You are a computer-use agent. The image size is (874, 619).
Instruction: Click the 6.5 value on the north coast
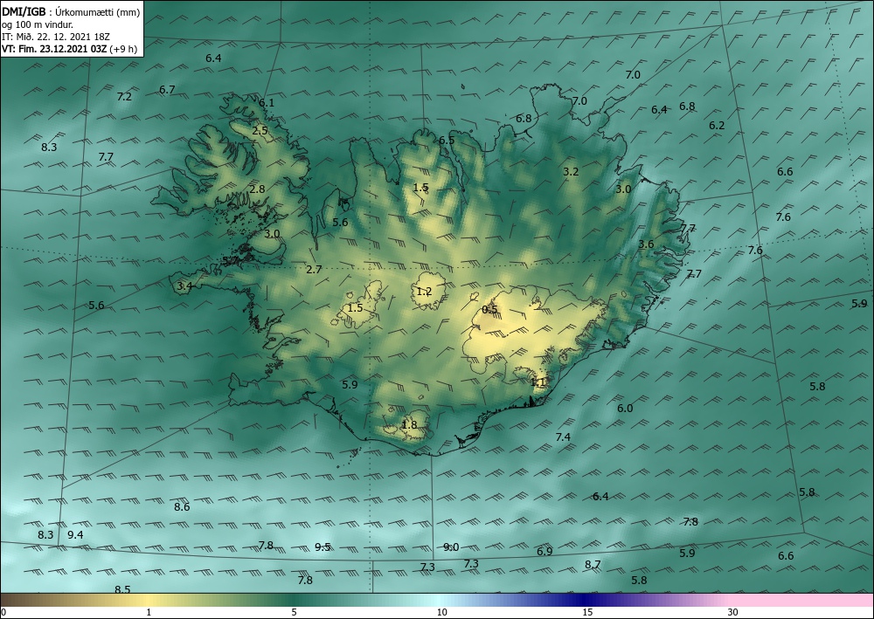pos(447,141)
